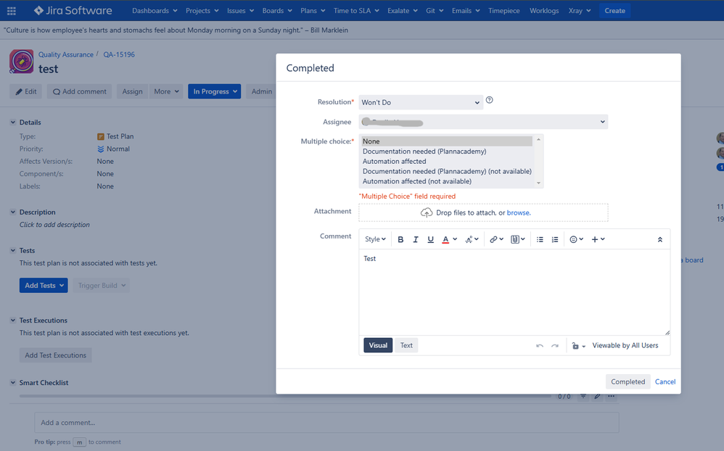Open the Assignee dropdown
The height and width of the screenshot is (451, 724).
pyautogui.click(x=483, y=122)
